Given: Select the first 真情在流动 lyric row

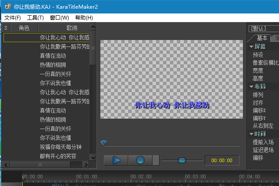Looking at the screenshot, I should click(x=46, y=56).
